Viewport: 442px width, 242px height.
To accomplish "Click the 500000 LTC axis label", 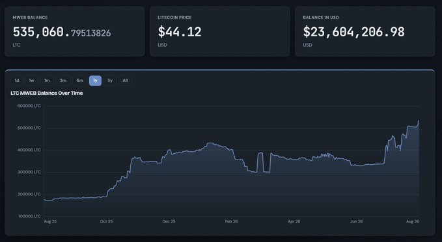I will point(29,128).
